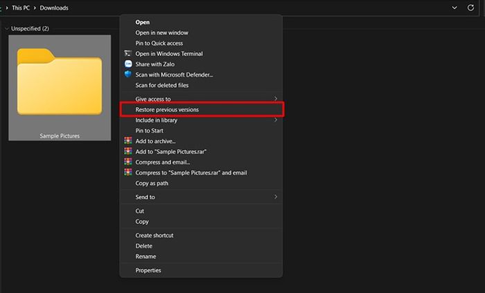This screenshot has width=485, height=293.
Task: Expand the Give access to submenu
Action: click(x=275, y=99)
